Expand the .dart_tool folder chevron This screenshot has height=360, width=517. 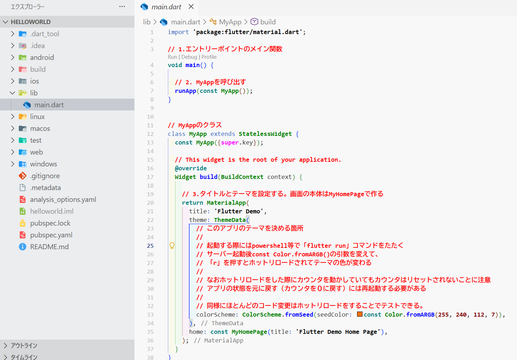click(x=13, y=34)
